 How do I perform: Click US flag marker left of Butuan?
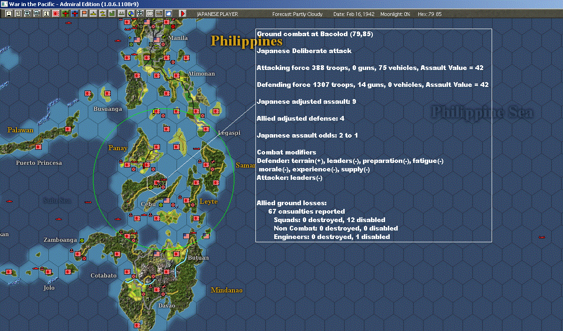[156, 254]
